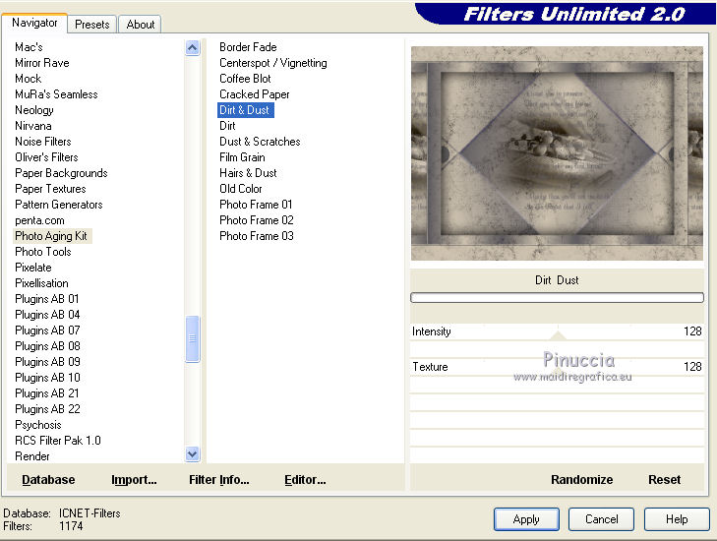717x541 pixels.
Task: Select the Dirt & Dust filter
Action: tap(246, 110)
